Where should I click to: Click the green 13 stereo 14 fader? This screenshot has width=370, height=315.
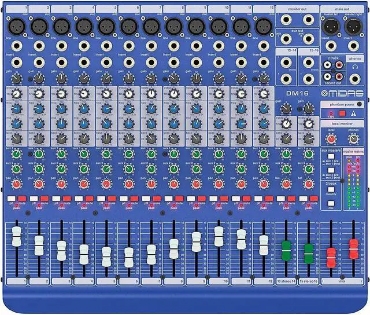tap(286, 251)
